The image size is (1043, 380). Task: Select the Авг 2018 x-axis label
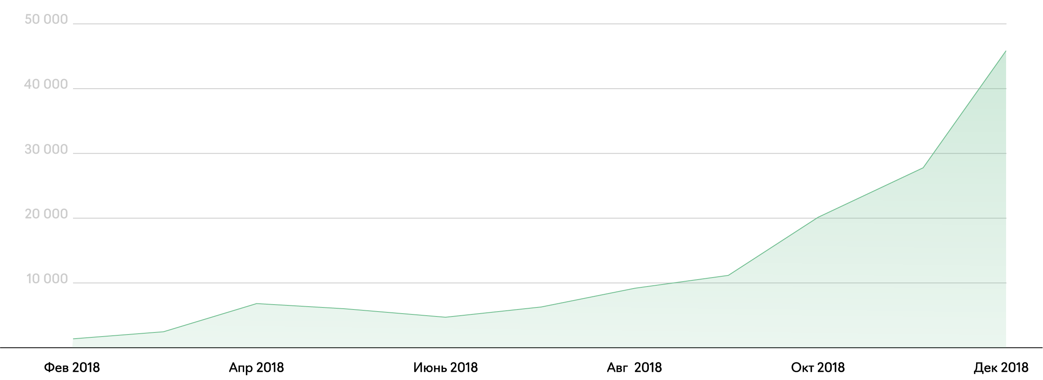tap(634, 367)
